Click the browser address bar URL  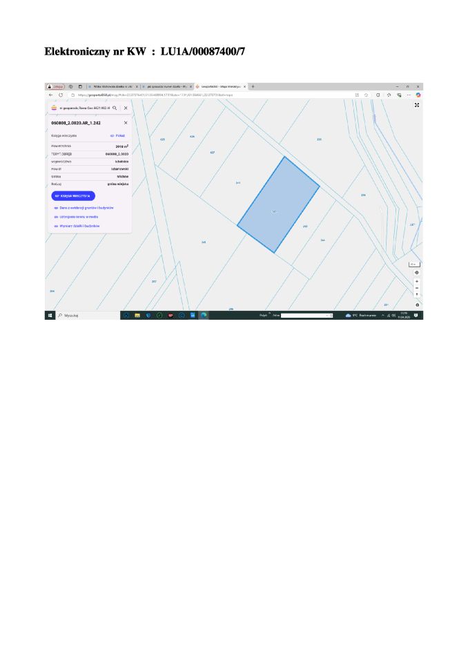(x=155, y=95)
